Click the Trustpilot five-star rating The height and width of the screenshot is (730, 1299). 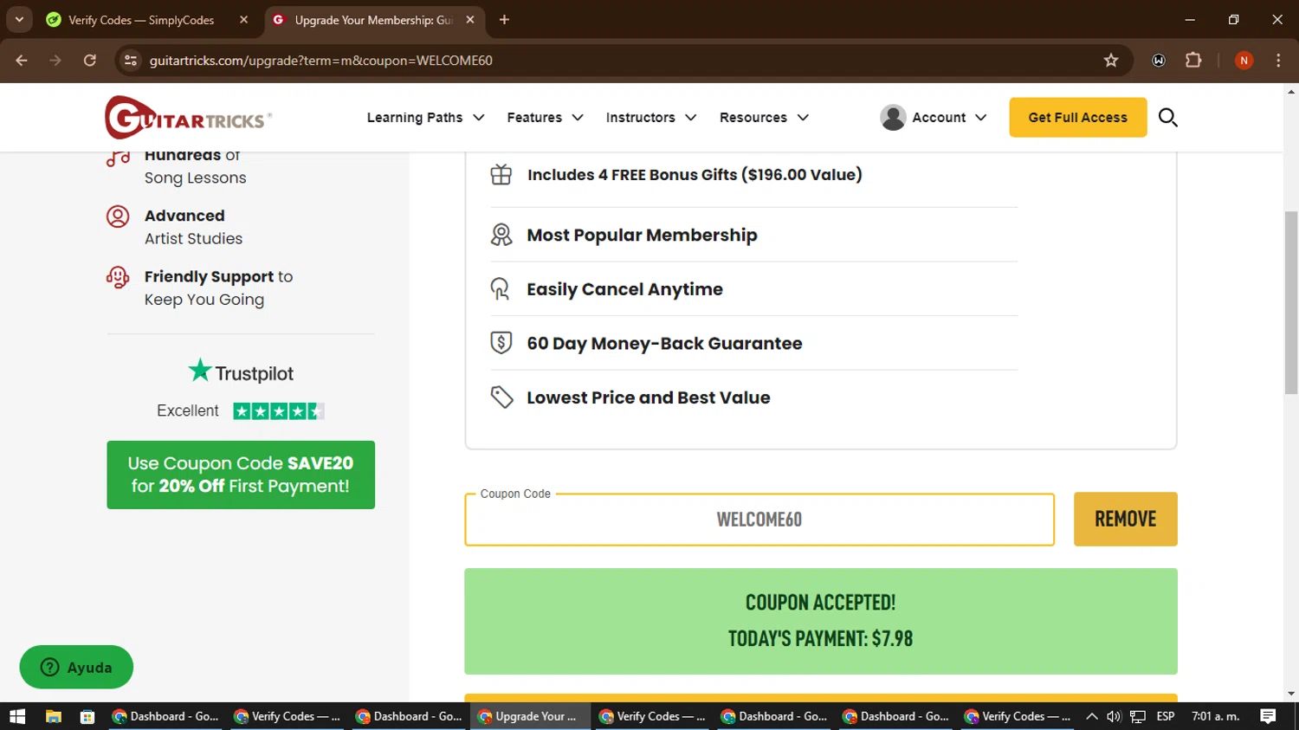pos(279,411)
